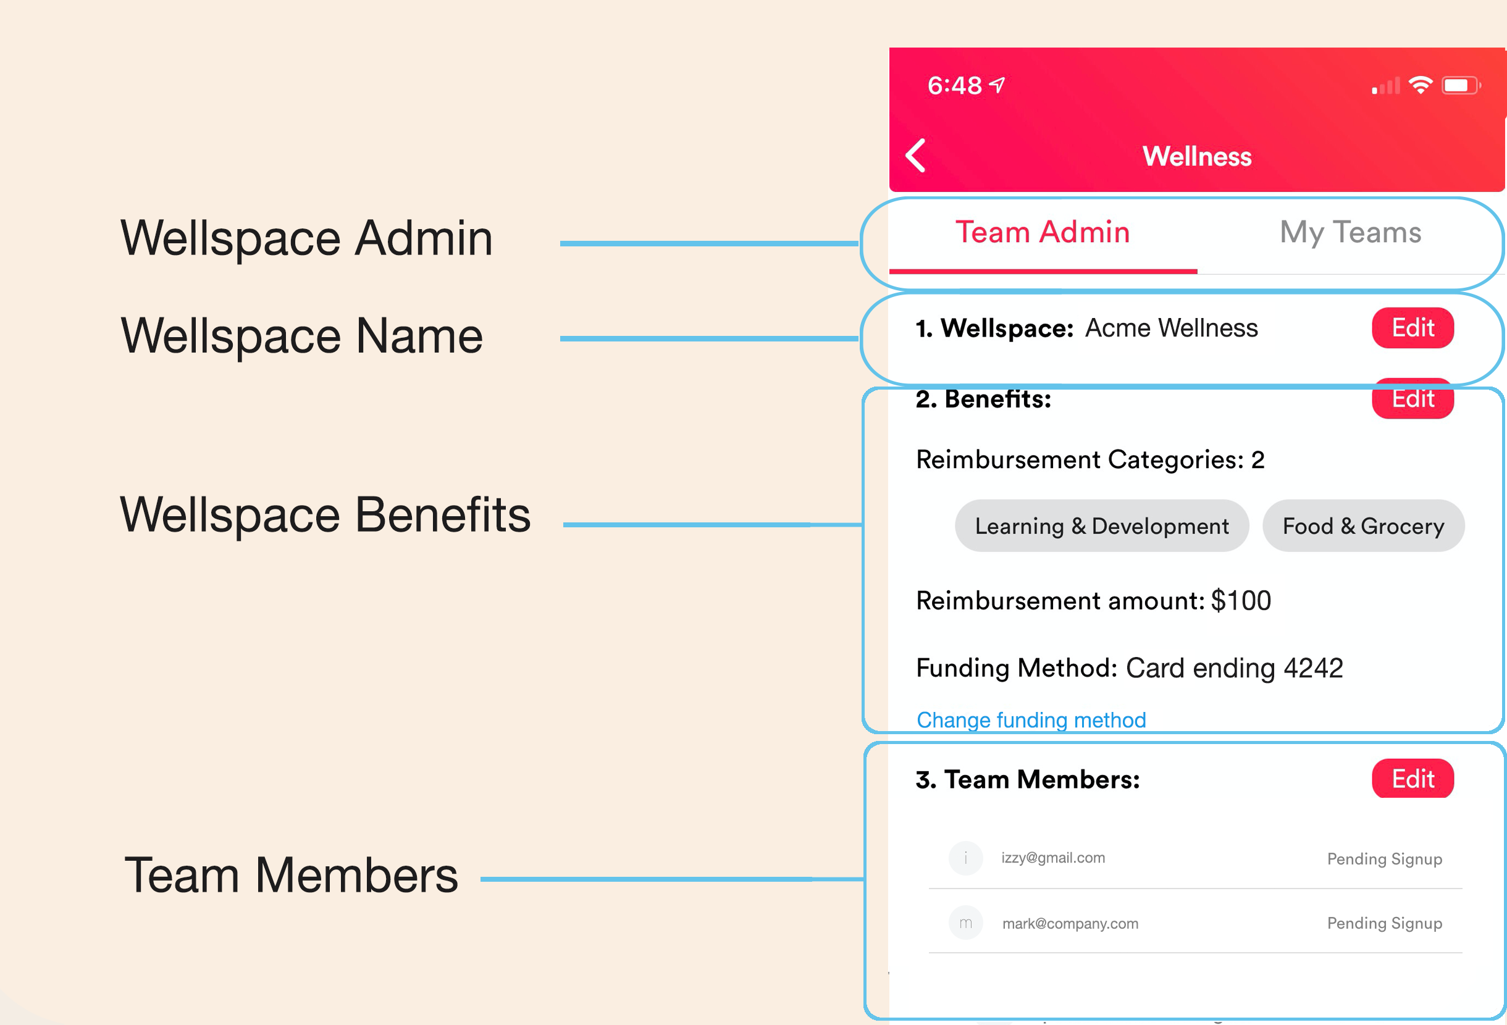
Task: Click Pending Signup status for mark@company.com
Action: click(x=1385, y=923)
